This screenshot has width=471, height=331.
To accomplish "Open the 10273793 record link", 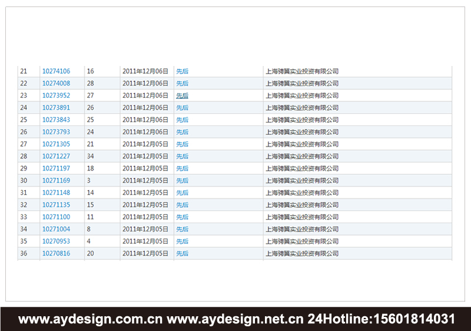I will [x=56, y=132].
